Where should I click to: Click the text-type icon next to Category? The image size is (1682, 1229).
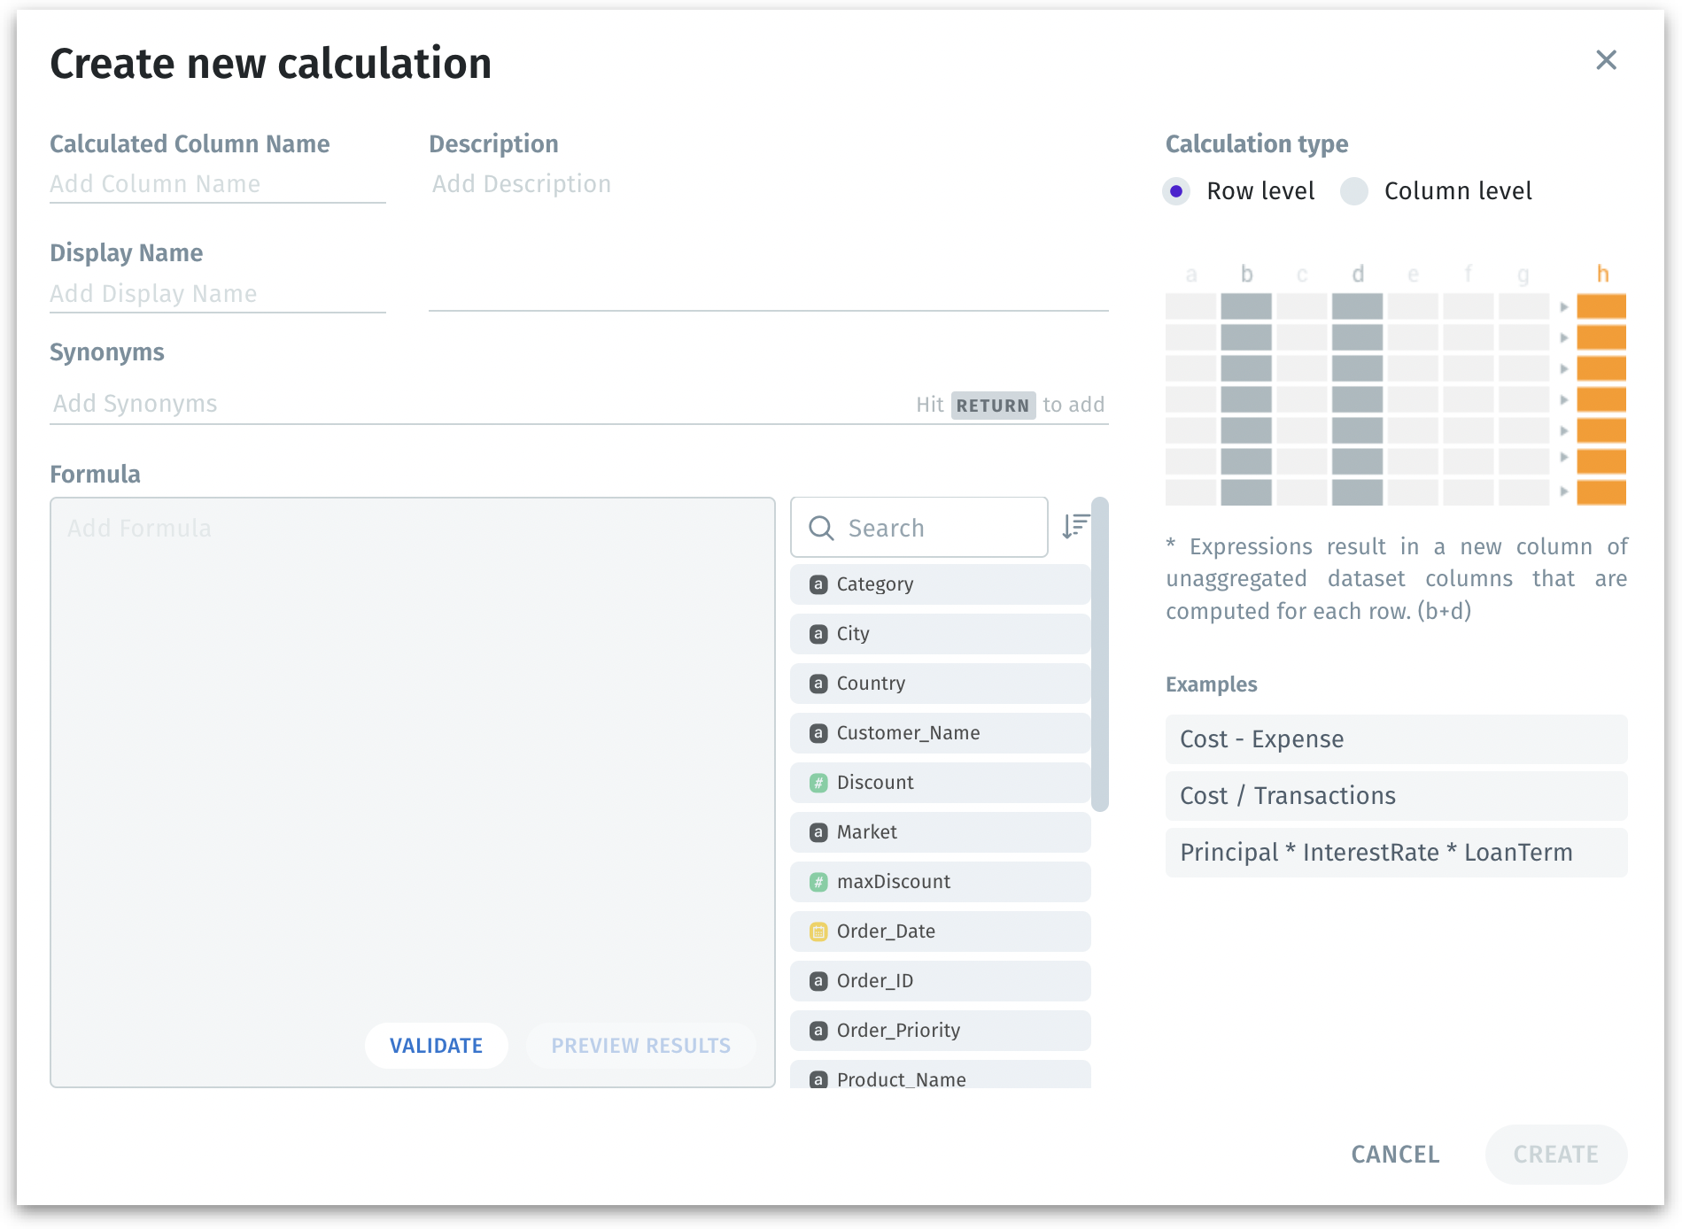(x=818, y=584)
